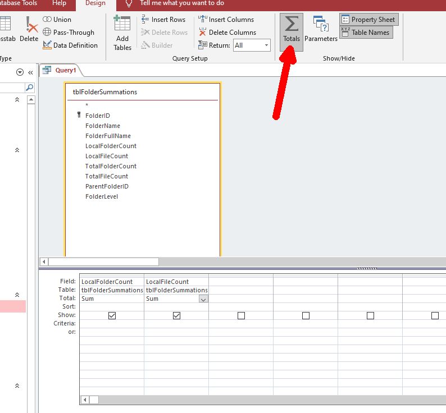Open the Total dropdown for LocalFileCount
This screenshot has height=413, width=446.
pyautogui.click(x=203, y=299)
